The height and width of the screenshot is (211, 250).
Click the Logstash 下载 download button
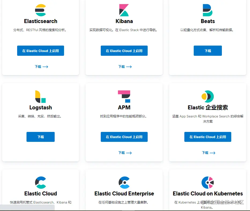pos(40,137)
